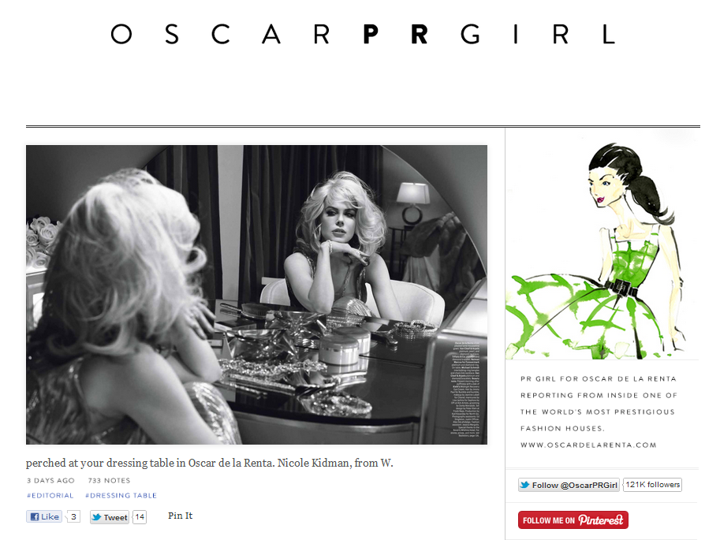The height and width of the screenshot is (540, 720).
Task: Open the 3 DAYS AGO permalink
Action: pyautogui.click(x=50, y=480)
